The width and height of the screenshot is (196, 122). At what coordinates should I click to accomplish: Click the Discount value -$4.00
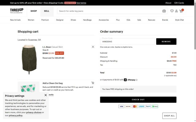coord(173,57)
